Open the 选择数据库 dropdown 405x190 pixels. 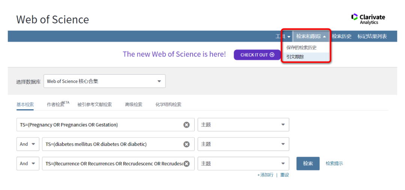pyautogui.click(x=105, y=82)
